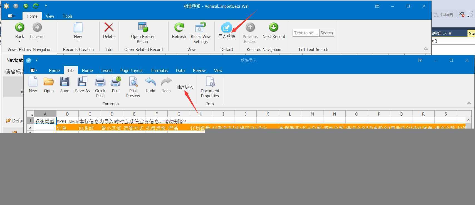Viewport: 475px width, 205px height.
Task: Click the 运输方式 header cell
Action: (134, 128)
